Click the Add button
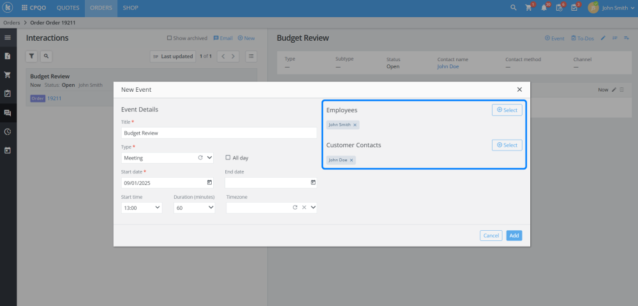Image resolution: width=638 pixels, height=306 pixels. (514, 235)
